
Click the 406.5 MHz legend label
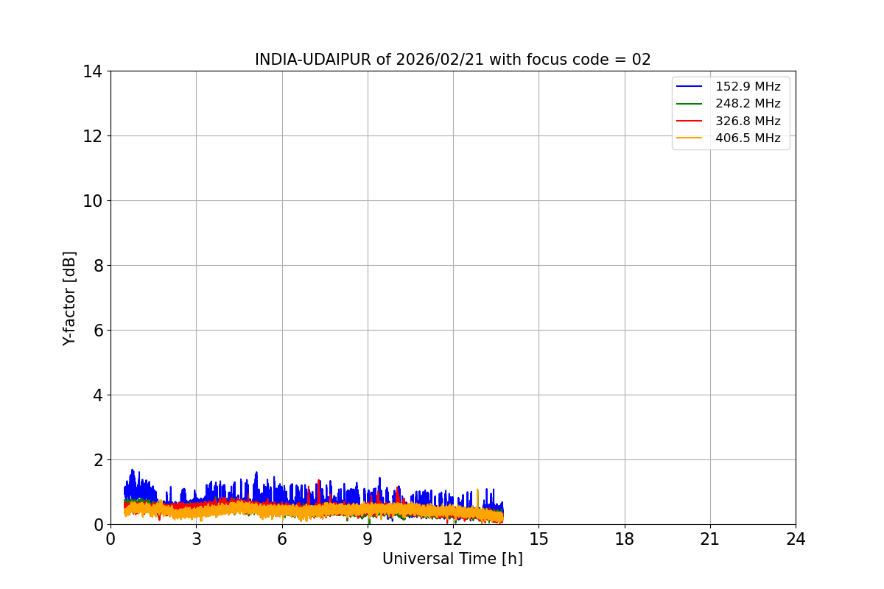pyautogui.click(x=748, y=138)
